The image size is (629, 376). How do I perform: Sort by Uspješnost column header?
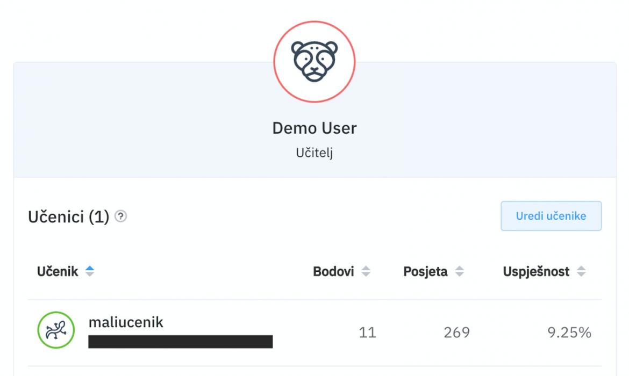tap(536, 272)
